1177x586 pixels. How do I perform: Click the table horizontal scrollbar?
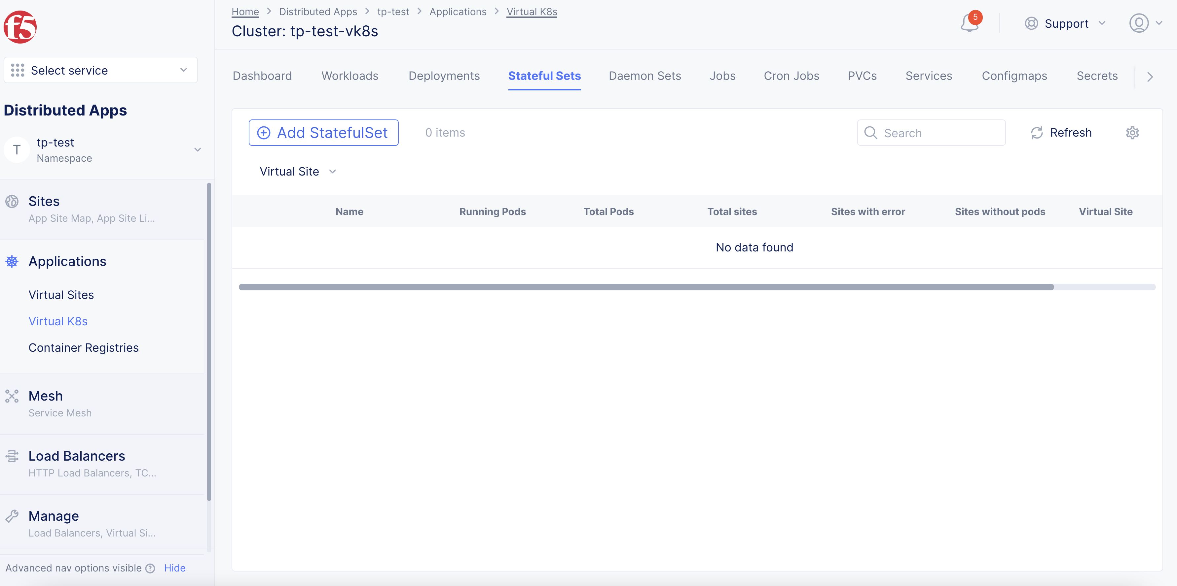(x=645, y=287)
